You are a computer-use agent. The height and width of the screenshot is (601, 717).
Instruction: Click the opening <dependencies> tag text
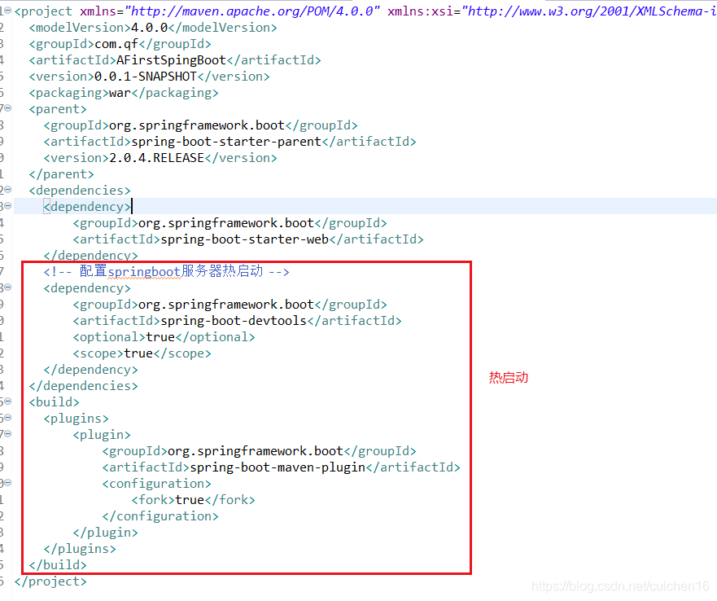(x=80, y=191)
